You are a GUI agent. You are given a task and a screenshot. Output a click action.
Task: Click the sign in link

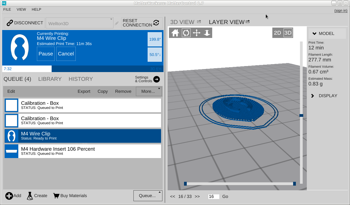tap(341, 11)
